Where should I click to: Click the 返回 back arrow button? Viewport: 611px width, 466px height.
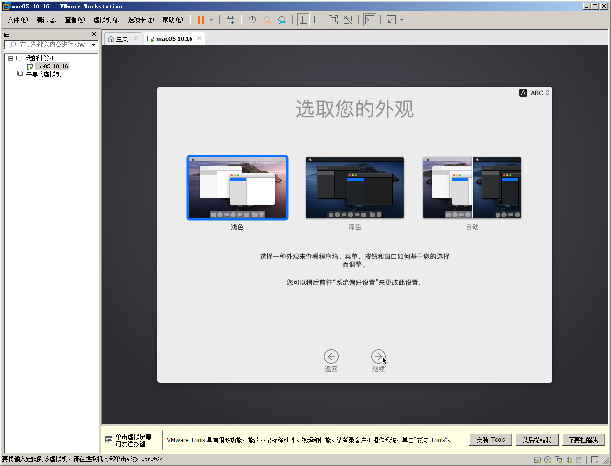click(x=331, y=357)
